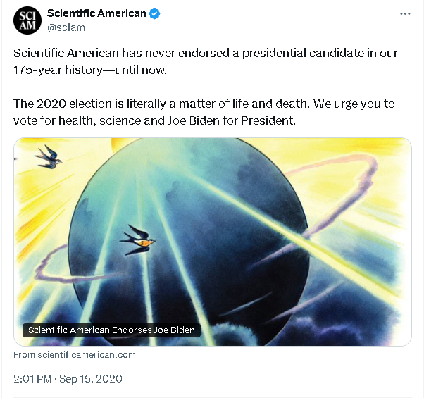
Task: Open the three-dot more options menu
Action: [x=404, y=13]
